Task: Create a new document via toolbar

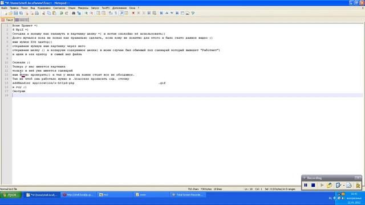Action: [x=6, y=13]
